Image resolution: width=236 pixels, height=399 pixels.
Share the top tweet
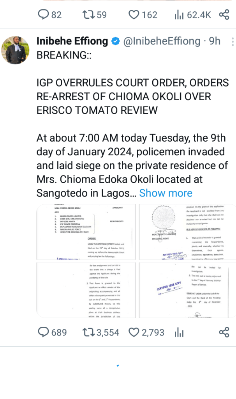pos(224,15)
